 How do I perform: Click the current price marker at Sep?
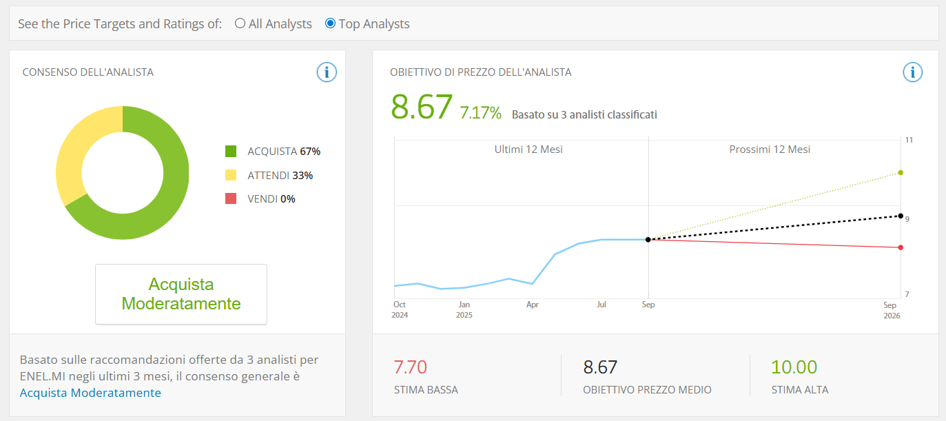[x=648, y=240]
